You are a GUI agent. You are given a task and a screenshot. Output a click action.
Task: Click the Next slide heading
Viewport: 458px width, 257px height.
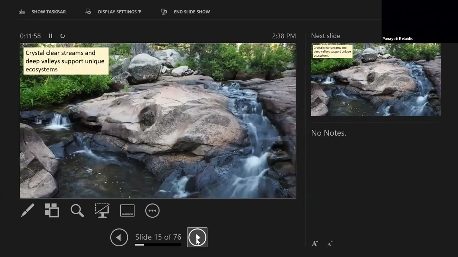click(326, 36)
